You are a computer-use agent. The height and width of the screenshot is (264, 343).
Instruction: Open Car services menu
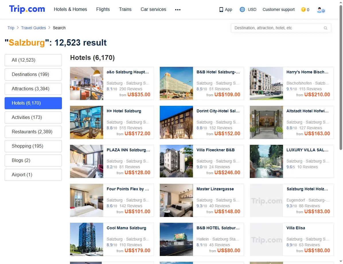pos(153,9)
